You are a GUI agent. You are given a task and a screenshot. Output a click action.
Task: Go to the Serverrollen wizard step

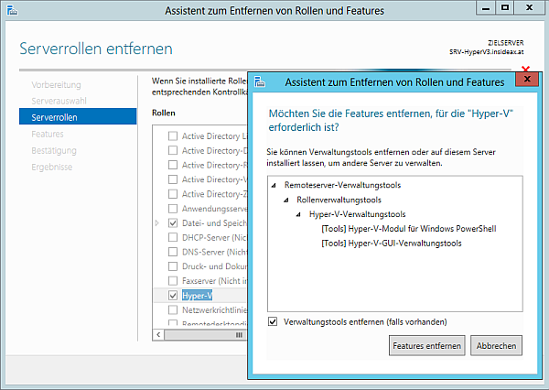[x=54, y=117]
